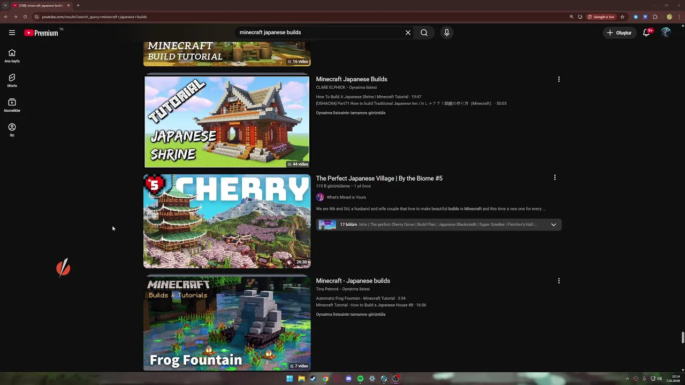Click the blue Shazam extension icon

[x=636, y=17]
